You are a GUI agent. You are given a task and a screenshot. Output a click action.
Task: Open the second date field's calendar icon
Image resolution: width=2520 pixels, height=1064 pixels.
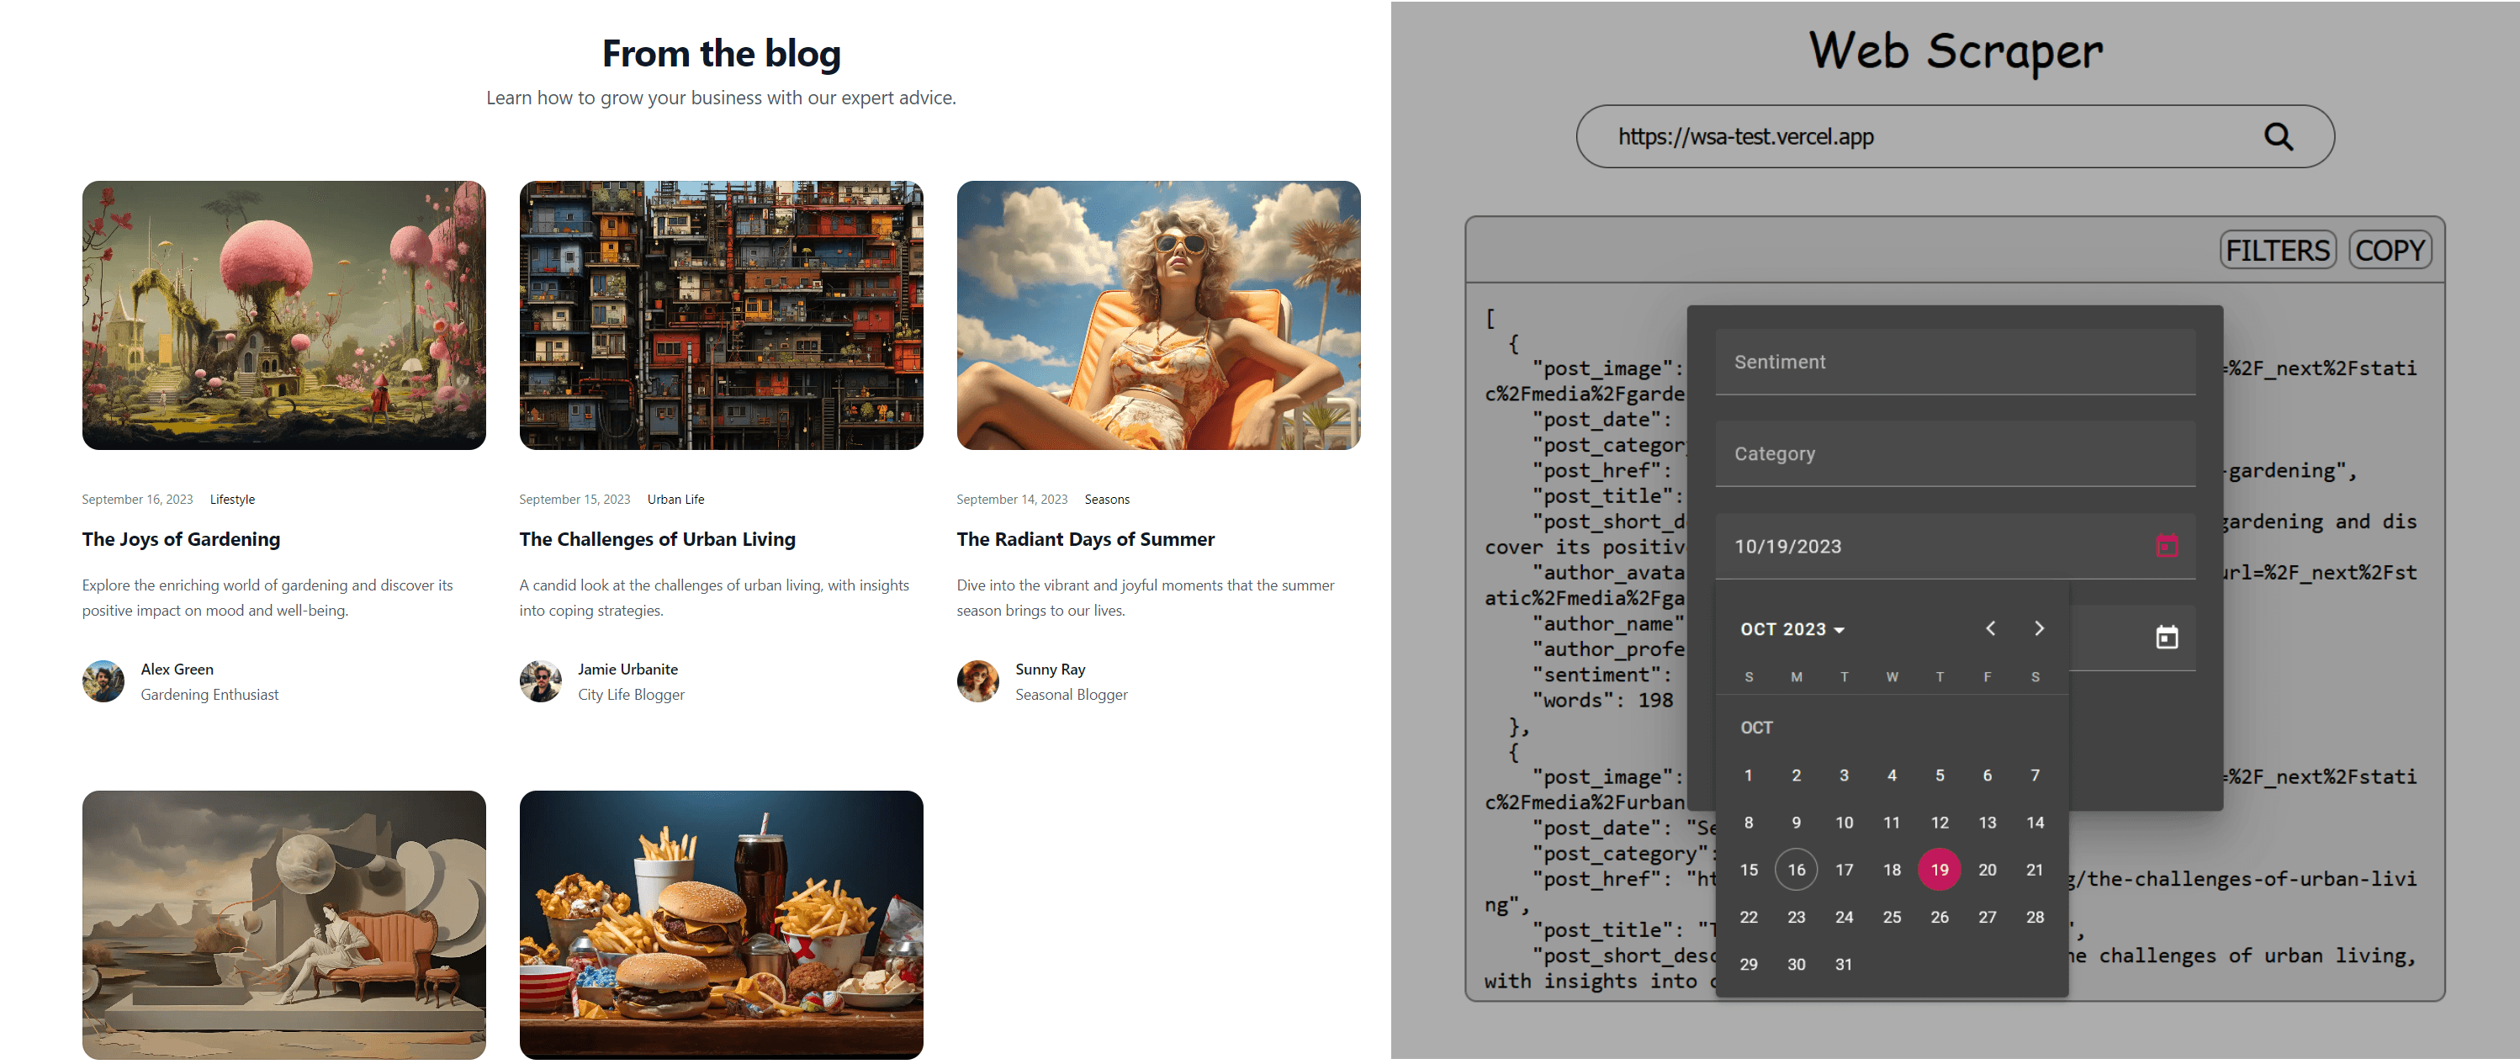[x=2167, y=638]
